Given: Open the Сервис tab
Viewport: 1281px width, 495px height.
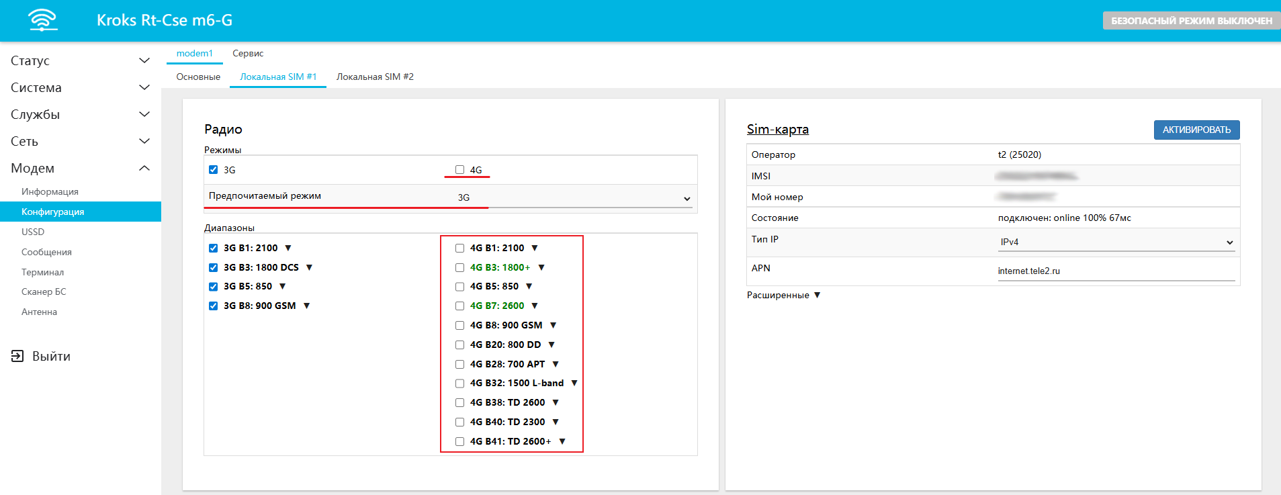Looking at the screenshot, I should [248, 53].
